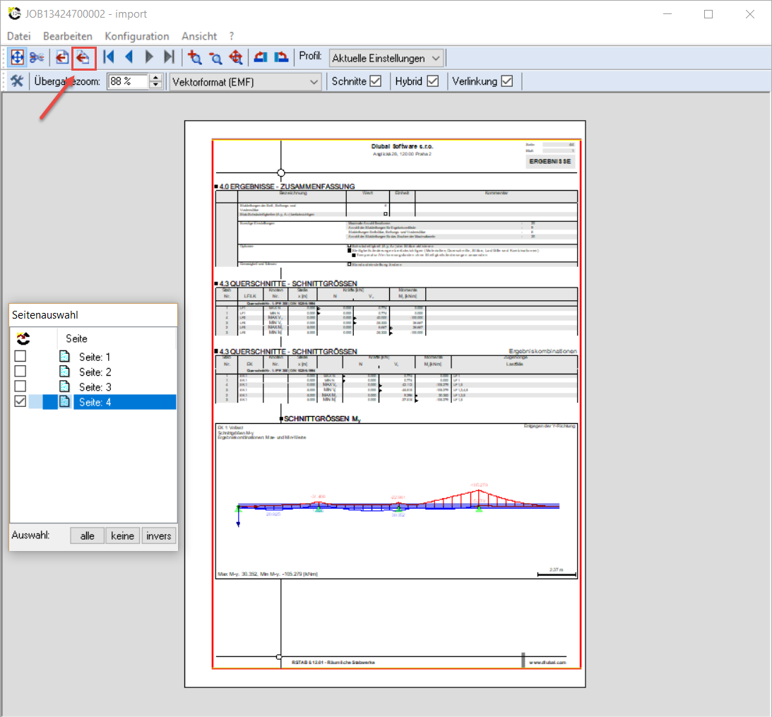The image size is (772, 717).
Task: Open the Konfiguration menu
Action: (x=136, y=36)
